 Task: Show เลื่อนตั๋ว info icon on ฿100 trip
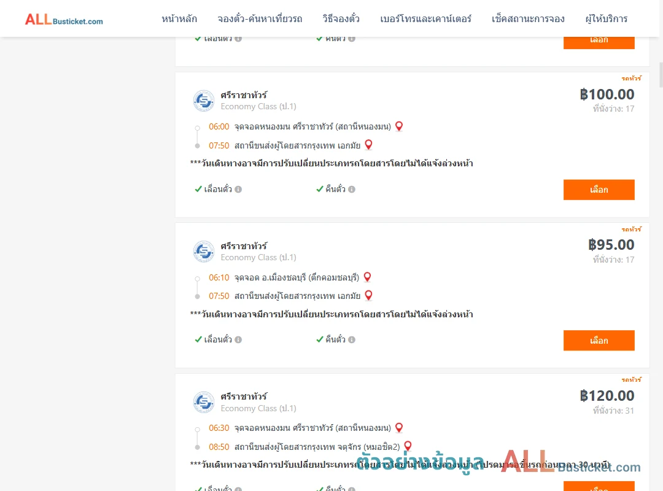coord(238,190)
